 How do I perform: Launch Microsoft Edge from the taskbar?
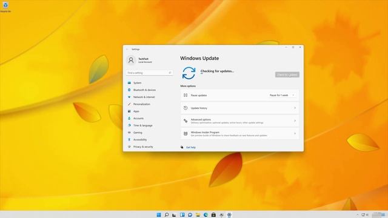pyautogui.click(x=206, y=215)
